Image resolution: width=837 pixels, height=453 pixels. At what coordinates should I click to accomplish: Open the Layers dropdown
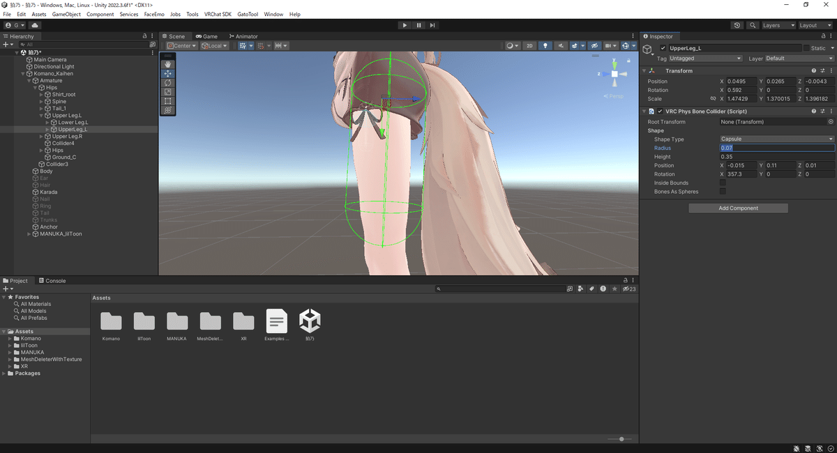coord(778,25)
